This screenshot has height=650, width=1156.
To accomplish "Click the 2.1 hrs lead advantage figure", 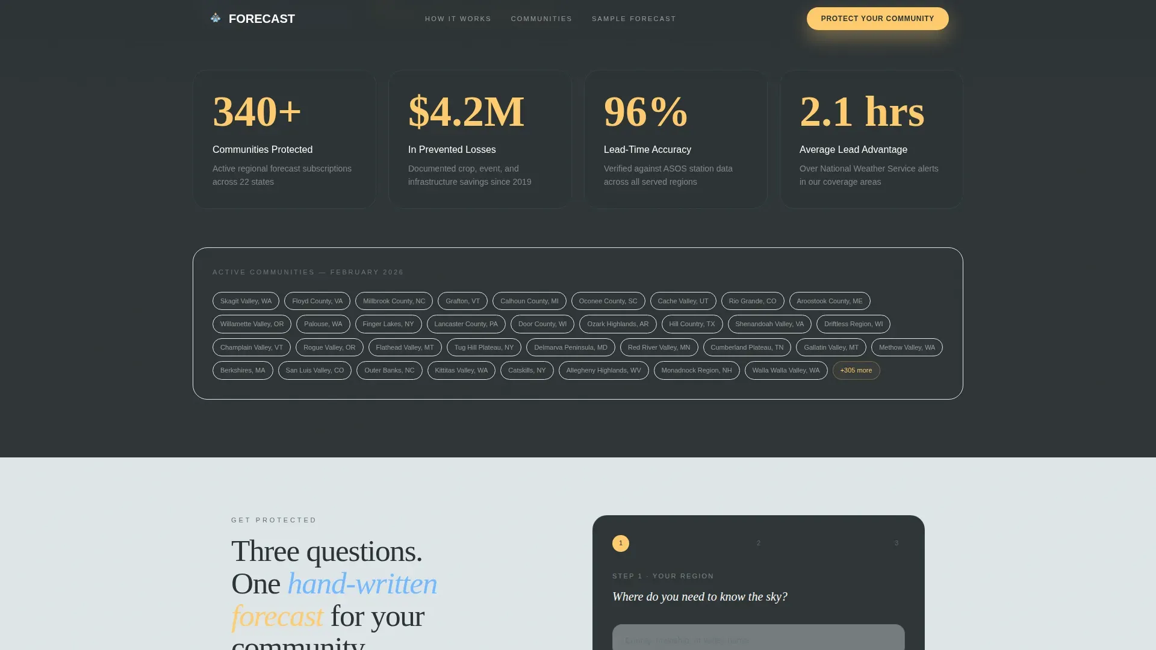I will click(x=862, y=111).
